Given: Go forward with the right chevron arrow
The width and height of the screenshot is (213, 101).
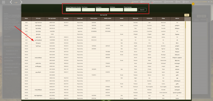Looking at the screenshot, I should click(x=21, y=2).
